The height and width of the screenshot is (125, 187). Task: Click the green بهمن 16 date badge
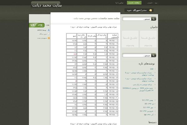tap(37, 25)
